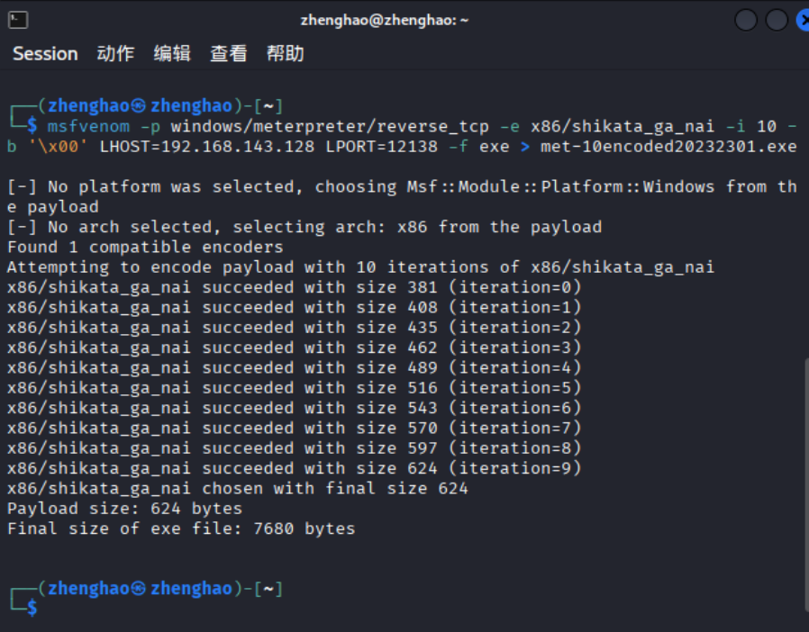
Task: Click the terminal vertical scrollbar
Action: 806,484
